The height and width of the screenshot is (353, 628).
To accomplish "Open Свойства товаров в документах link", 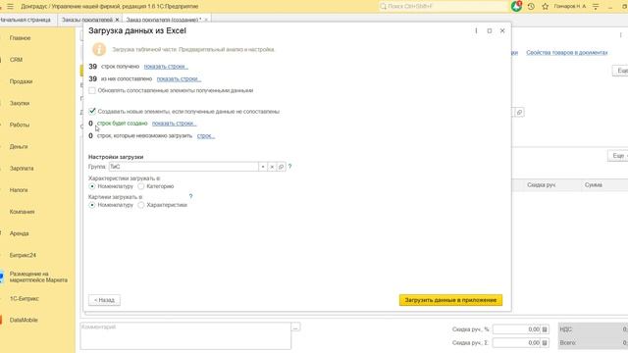I will click(x=567, y=52).
